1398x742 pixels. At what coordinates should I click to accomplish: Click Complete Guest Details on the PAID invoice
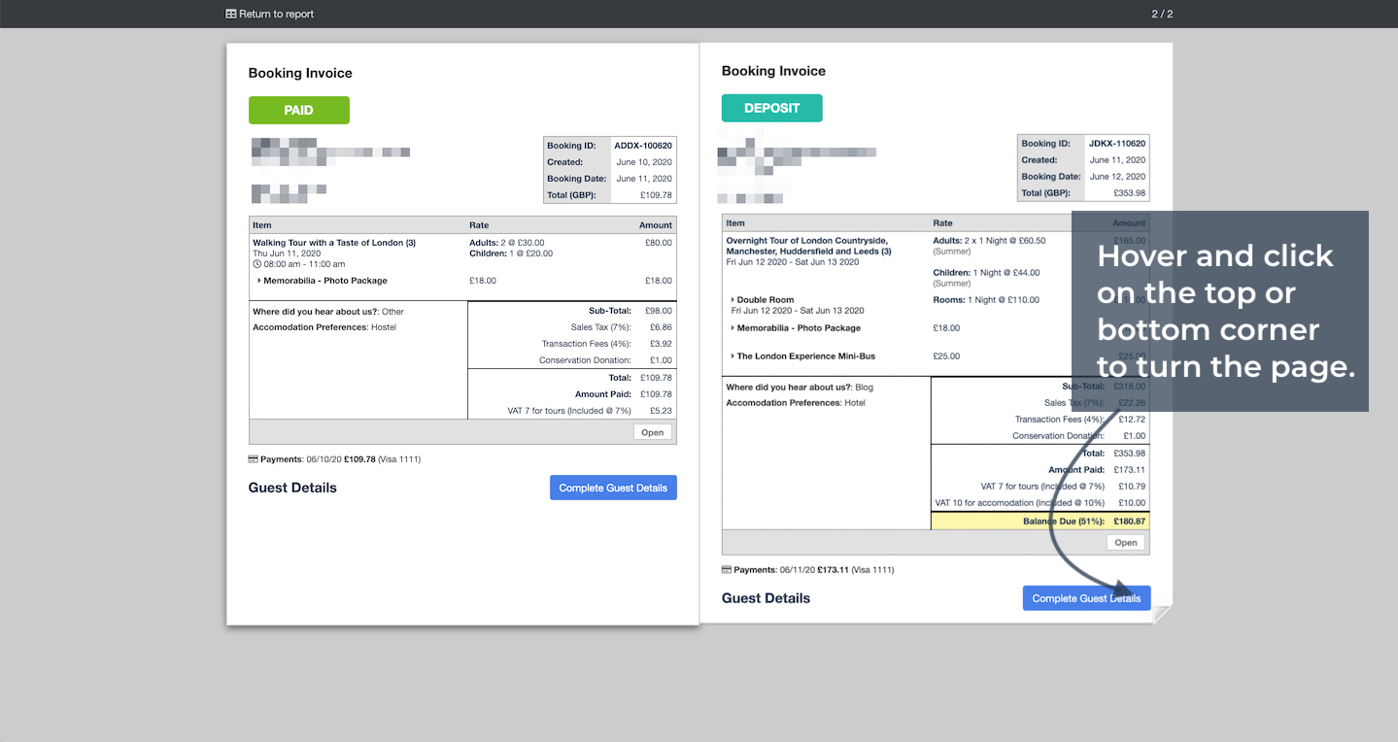click(x=613, y=488)
